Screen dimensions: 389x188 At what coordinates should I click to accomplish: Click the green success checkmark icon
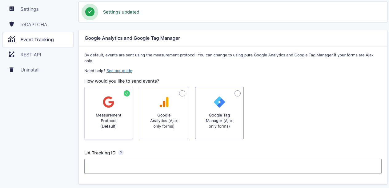tap(90, 12)
